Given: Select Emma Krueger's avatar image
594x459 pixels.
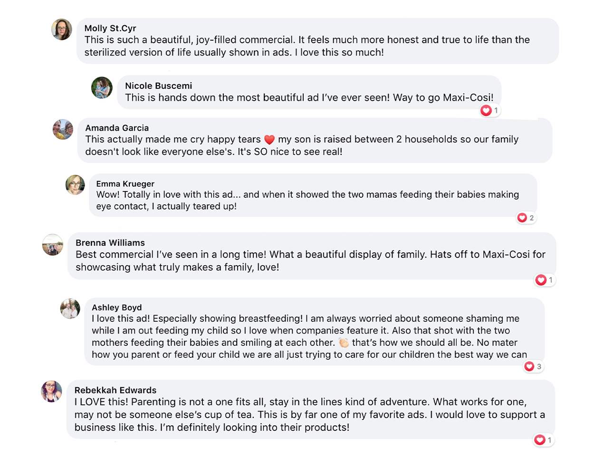Looking at the screenshot, I should [75, 185].
